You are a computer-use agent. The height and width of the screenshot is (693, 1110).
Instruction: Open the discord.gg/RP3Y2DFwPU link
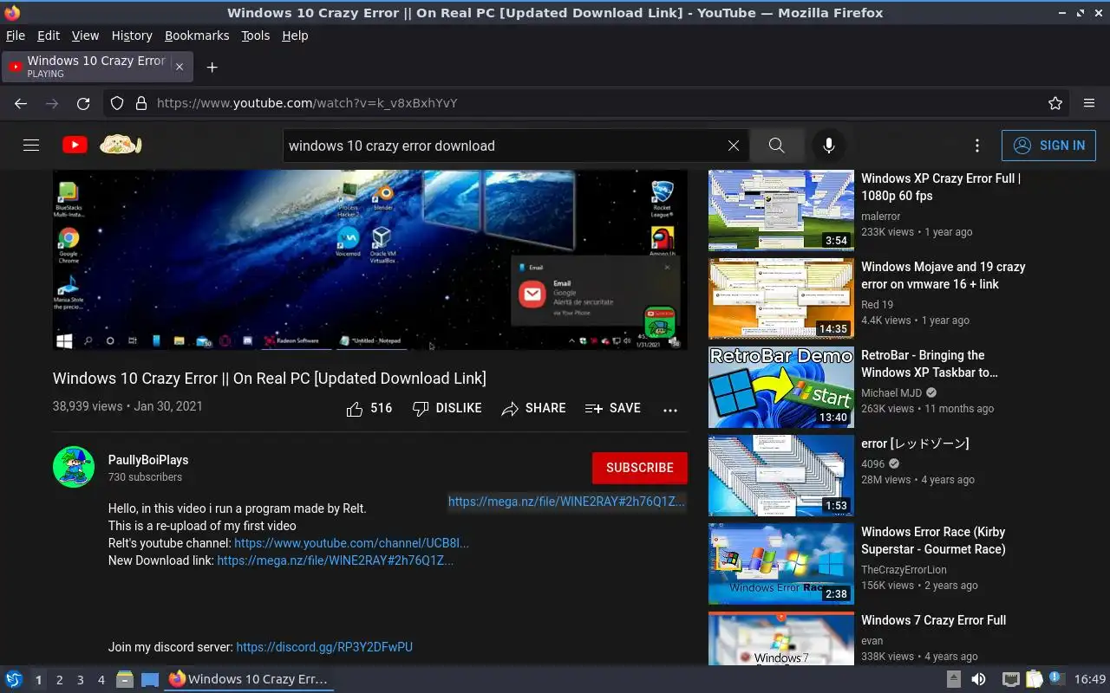click(x=324, y=647)
